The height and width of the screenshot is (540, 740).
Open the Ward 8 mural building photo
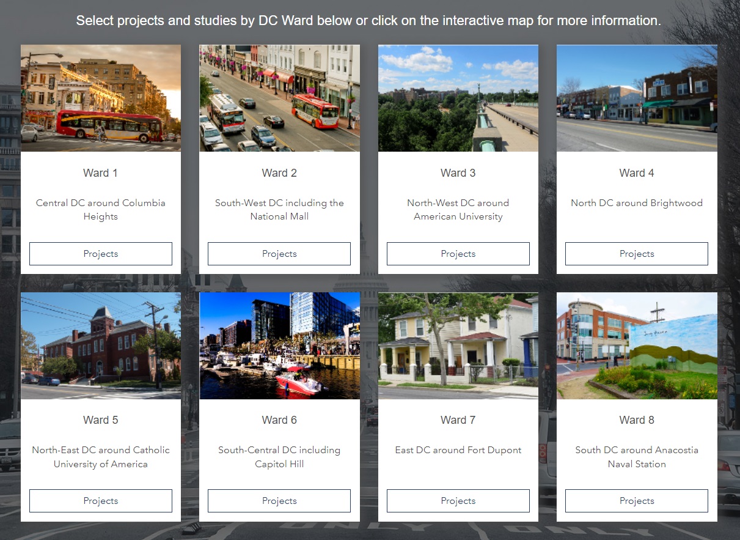pos(636,346)
